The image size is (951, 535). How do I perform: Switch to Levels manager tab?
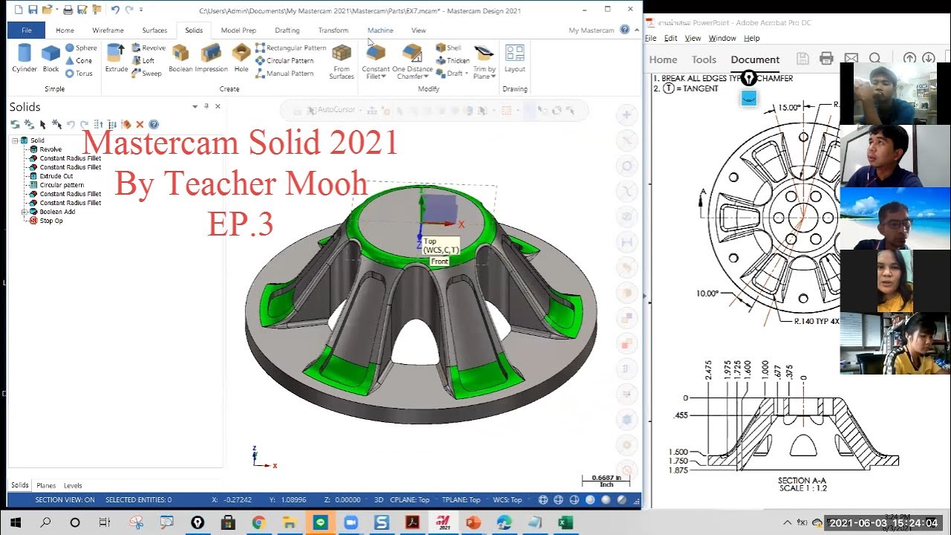[73, 485]
